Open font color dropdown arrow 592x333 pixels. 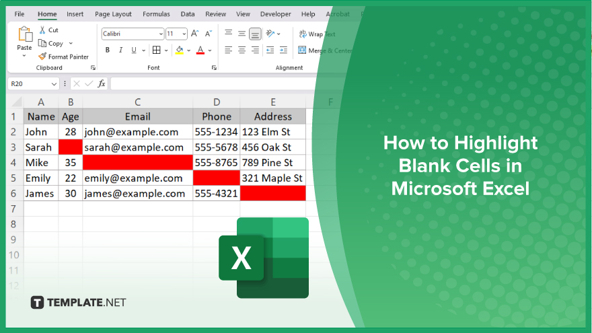tap(210, 50)
